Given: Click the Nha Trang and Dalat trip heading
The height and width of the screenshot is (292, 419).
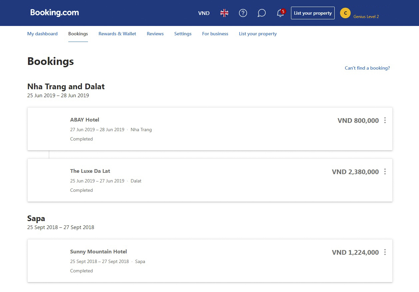Looking at the screenshot, I should pos(66,87).
